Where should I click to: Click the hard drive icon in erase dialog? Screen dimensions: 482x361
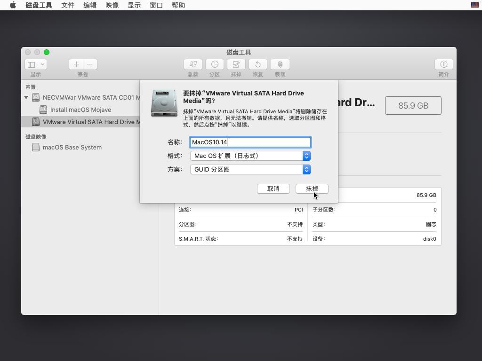[x=164, y=103]
